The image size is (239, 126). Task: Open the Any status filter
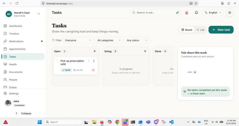pos(137,40)
